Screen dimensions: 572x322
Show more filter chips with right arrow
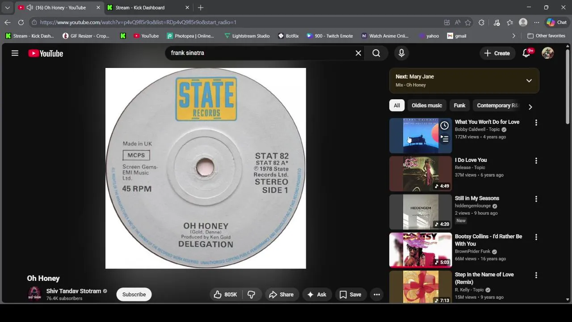point(530,106)
